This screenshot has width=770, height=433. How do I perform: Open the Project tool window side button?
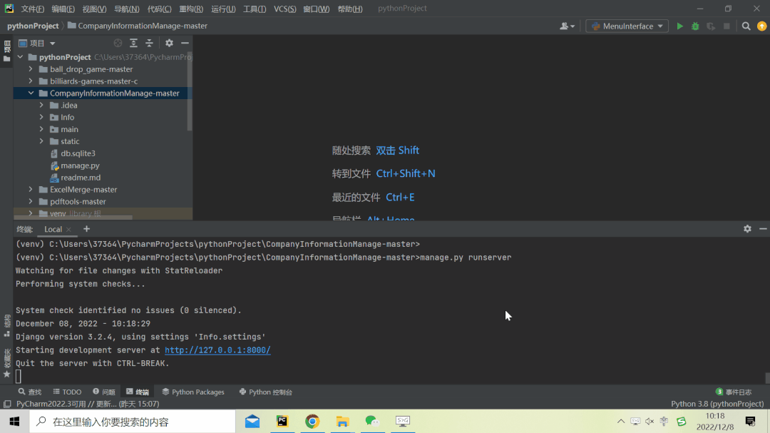(7, 51)
